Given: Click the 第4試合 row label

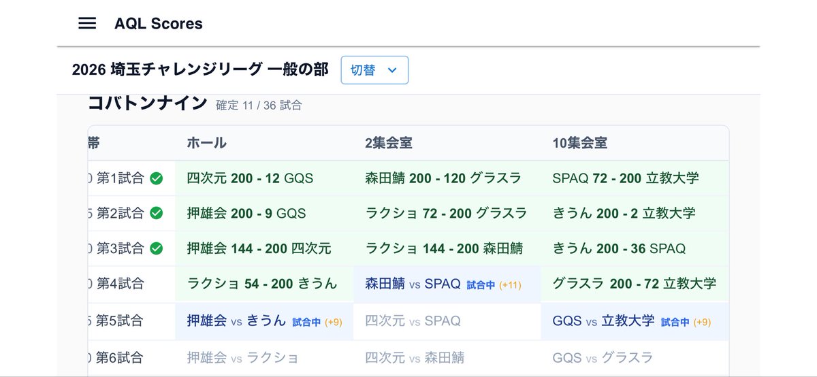Looking at the screenshot, I should click(x=119, y=284).
